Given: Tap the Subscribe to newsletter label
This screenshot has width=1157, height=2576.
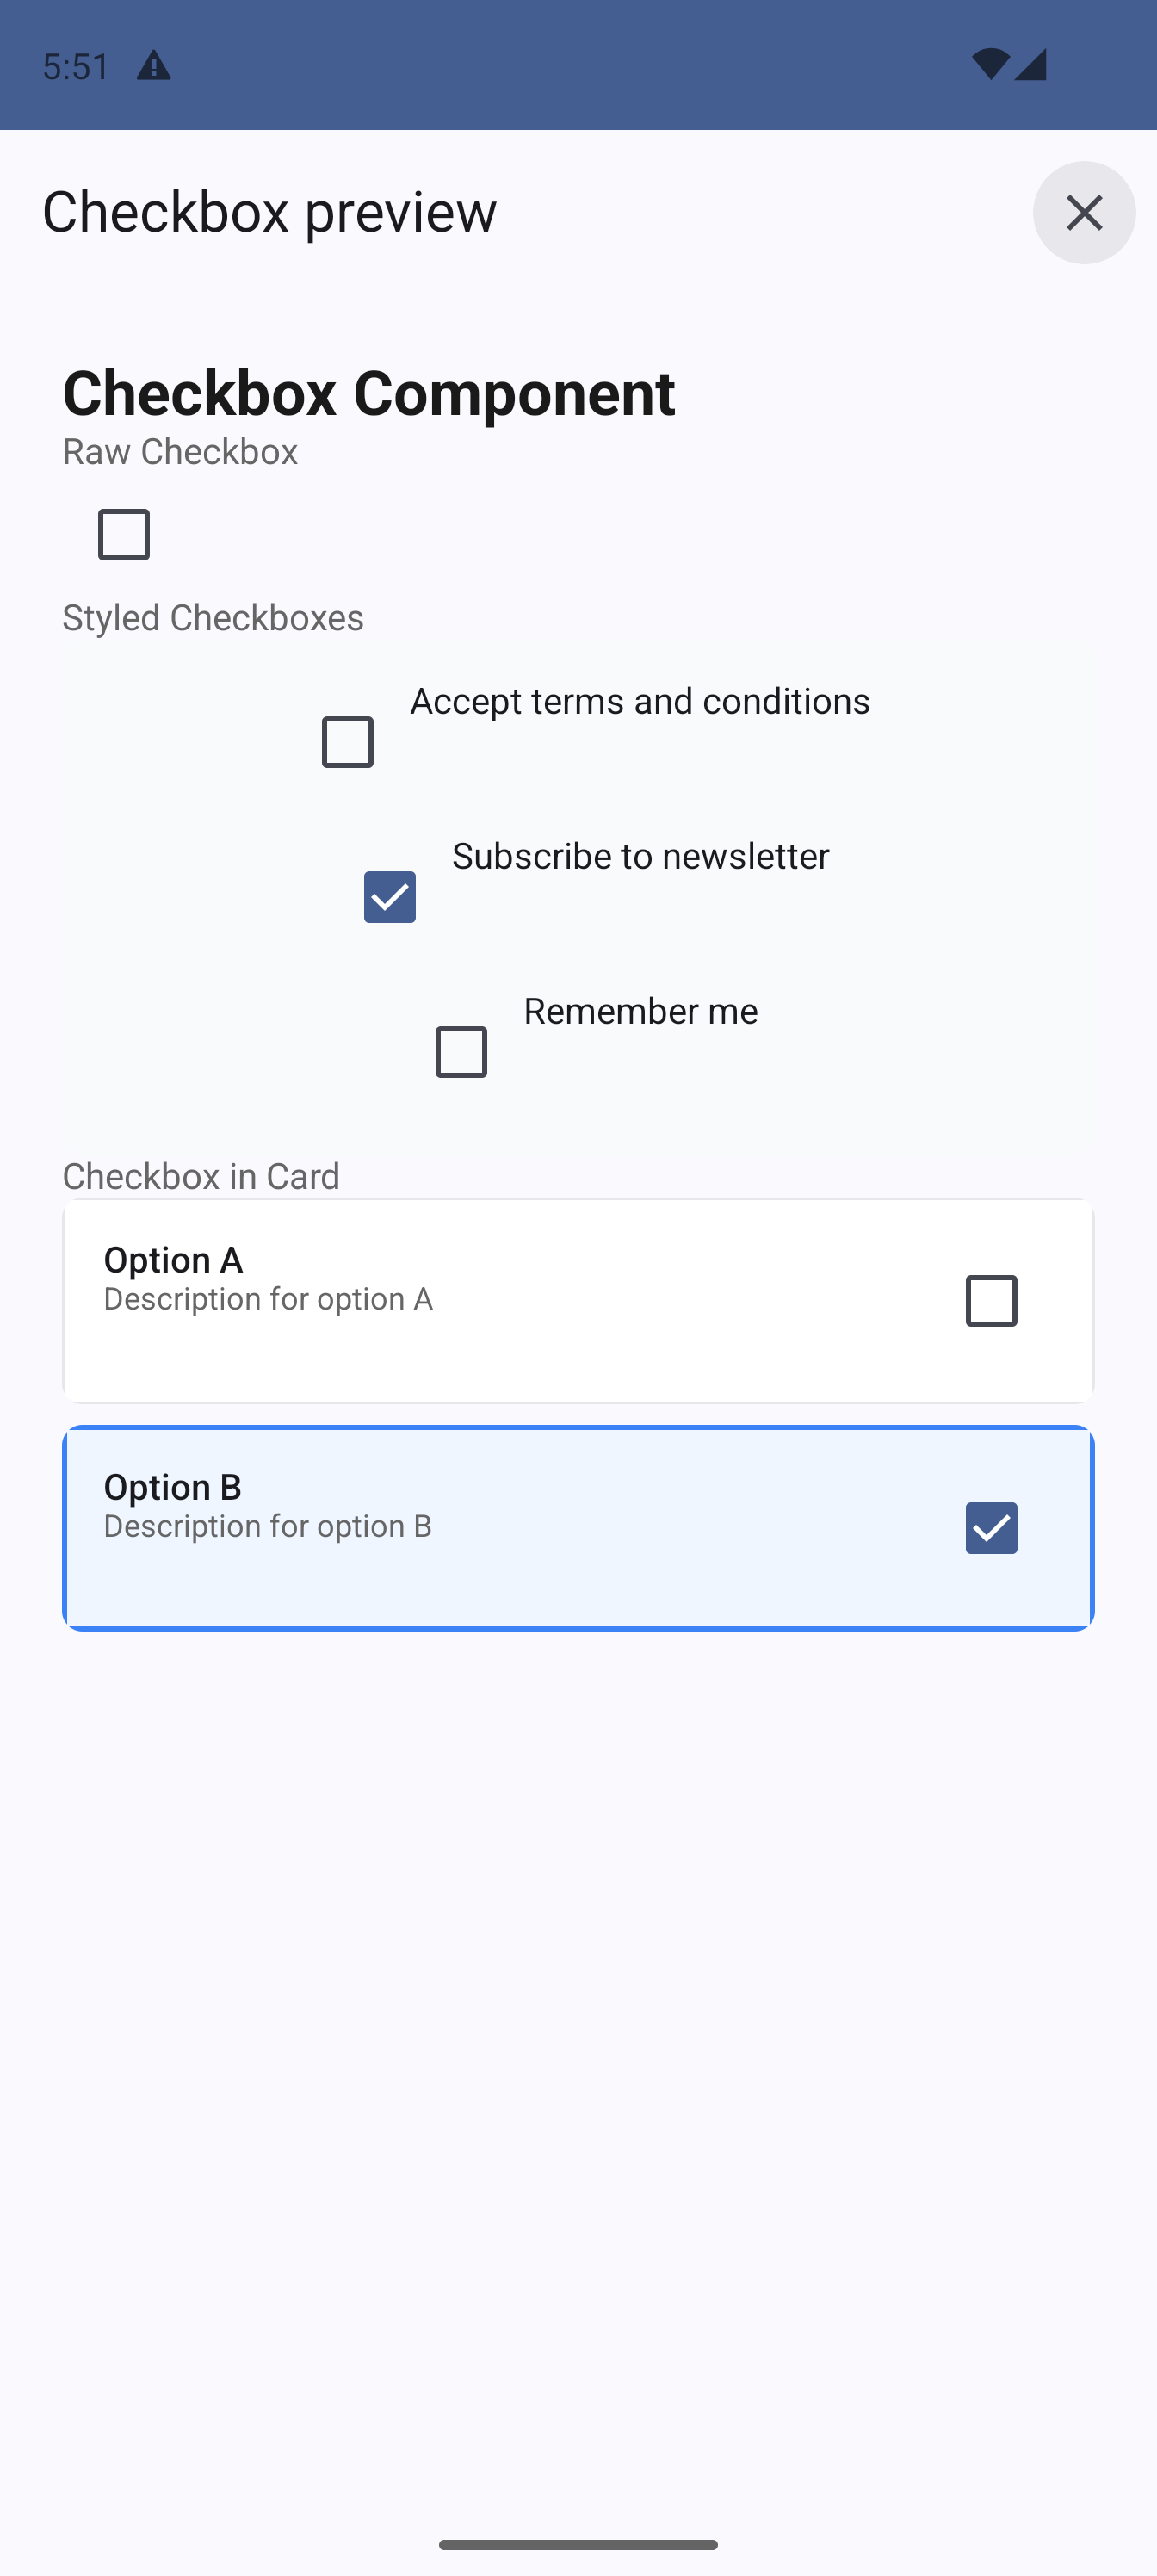Looking at the screenshot, I should (x=640, y=856).
